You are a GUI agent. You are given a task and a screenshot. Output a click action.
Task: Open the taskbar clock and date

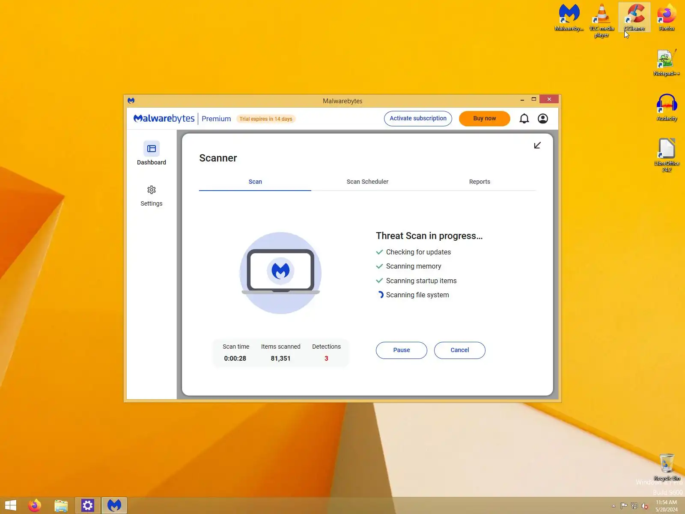(x=667, y=506)
